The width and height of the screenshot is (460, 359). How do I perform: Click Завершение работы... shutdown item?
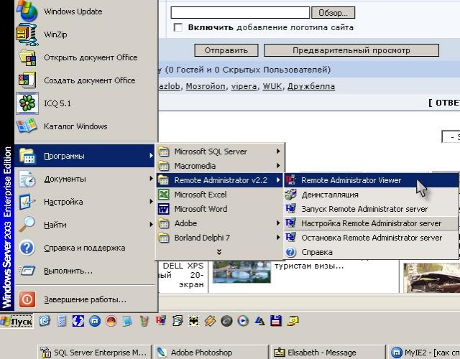tap(85, 299)
